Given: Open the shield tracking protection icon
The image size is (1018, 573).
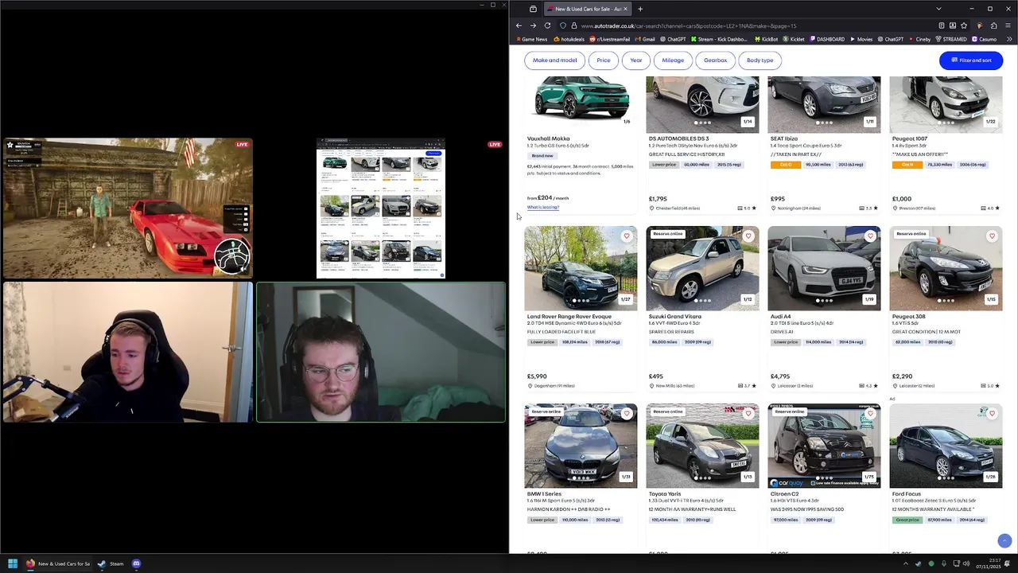Looking at the screenshot, I should (563, 25).
